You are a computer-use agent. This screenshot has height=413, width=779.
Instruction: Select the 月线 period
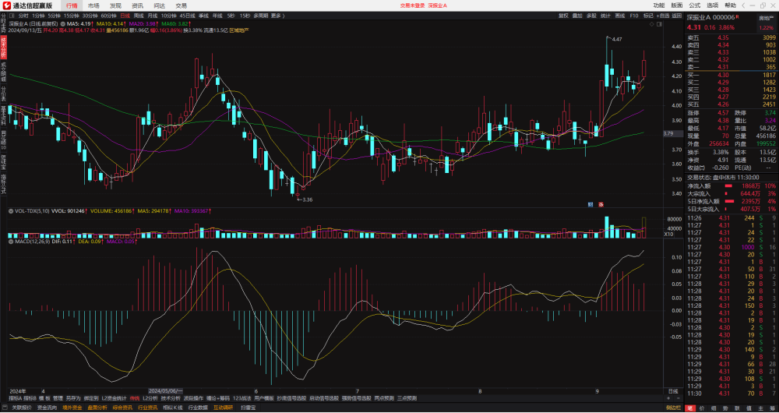153,16
